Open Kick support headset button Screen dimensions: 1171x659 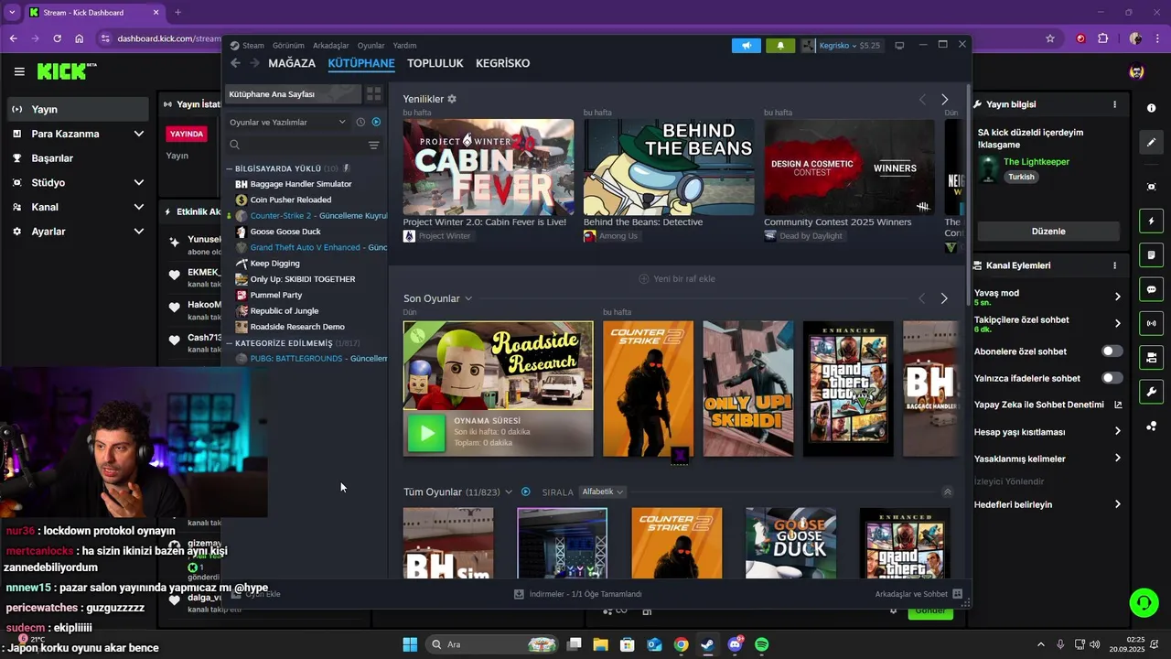(1144, 602)
